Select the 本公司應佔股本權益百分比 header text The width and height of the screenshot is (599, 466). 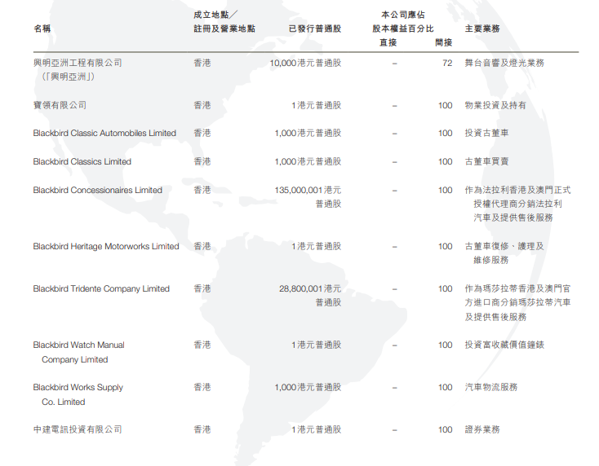414,21
